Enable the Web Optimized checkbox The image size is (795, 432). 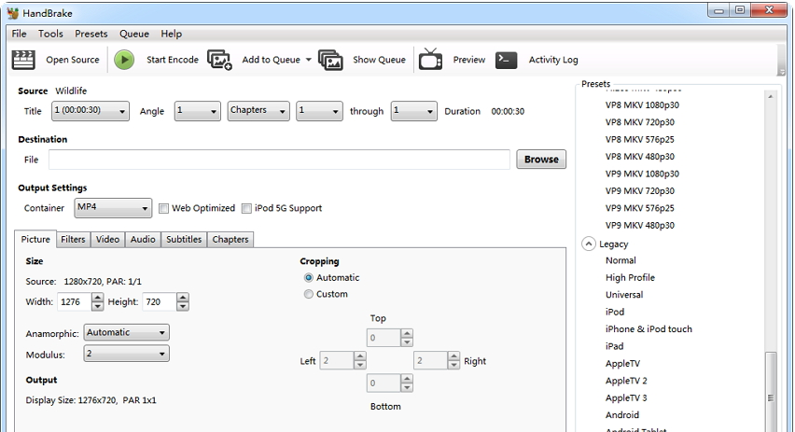(164, 208)
